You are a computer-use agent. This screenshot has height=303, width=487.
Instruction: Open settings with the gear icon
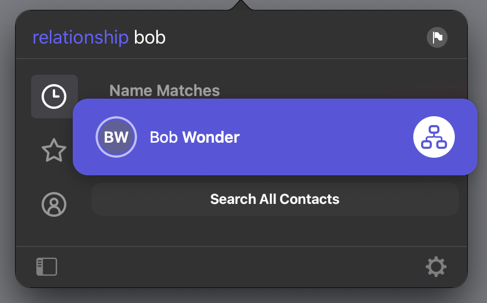[436, 267]
